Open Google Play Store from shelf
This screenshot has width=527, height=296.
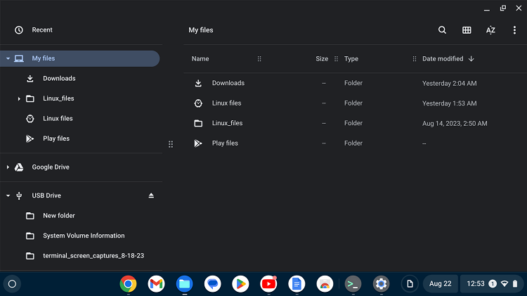tap(240, 284)
